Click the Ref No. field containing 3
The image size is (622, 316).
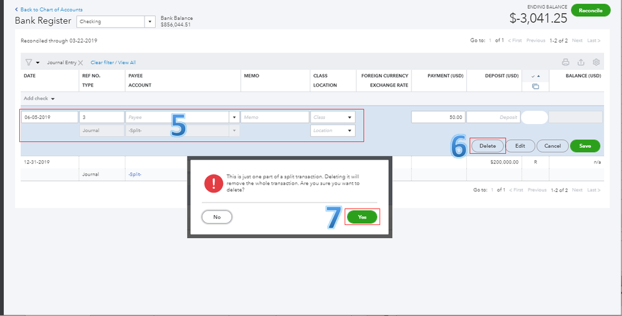pyautogui.click(x=102, y=117)
